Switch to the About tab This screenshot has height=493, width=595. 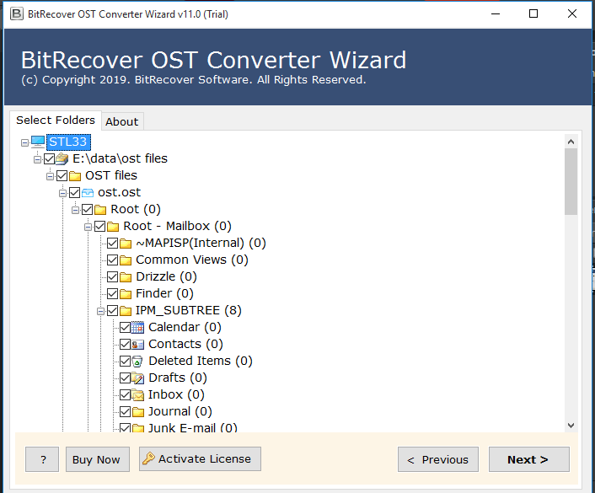point(121,121)
